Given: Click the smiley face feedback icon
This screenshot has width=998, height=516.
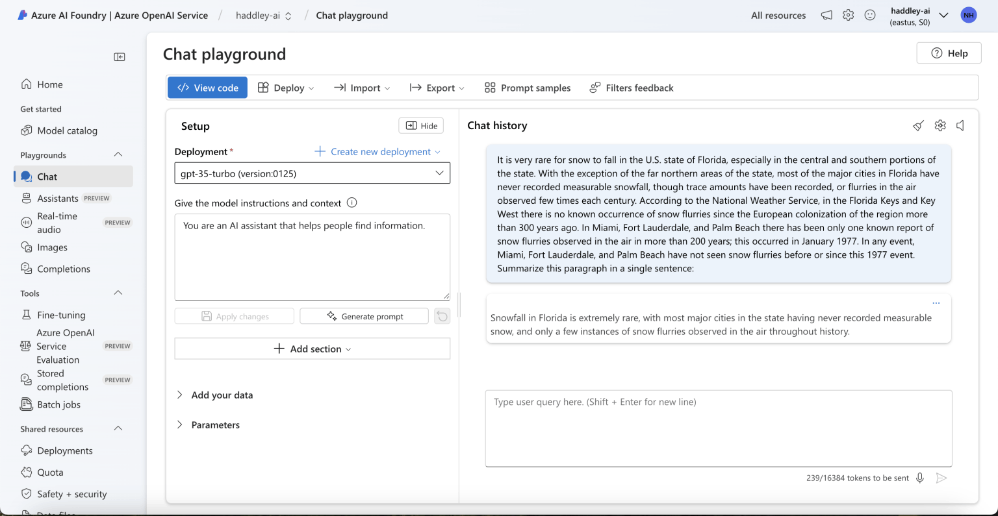Looking at the screenshot, I should coord(870,16).
